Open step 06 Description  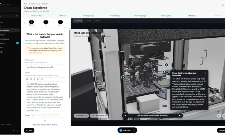[166, 16]
